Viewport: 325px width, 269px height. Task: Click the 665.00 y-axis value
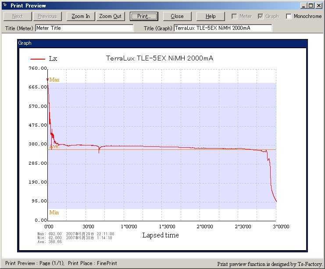pos(38,87)
